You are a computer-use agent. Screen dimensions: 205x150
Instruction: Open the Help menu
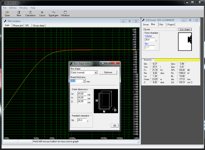point(33,8)
